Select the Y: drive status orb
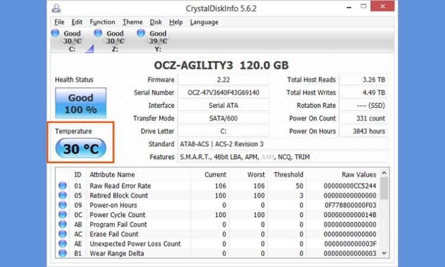This screenshot has height=267, width=445. pyautogui.click(x=141, y=33)
